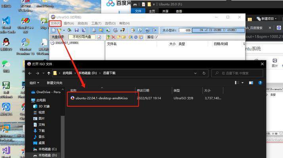Click the Refresh button in address bar
Image resolution: width=283 pixels, height=158 pixels.
pyautogui.click(x=204, y=73)
